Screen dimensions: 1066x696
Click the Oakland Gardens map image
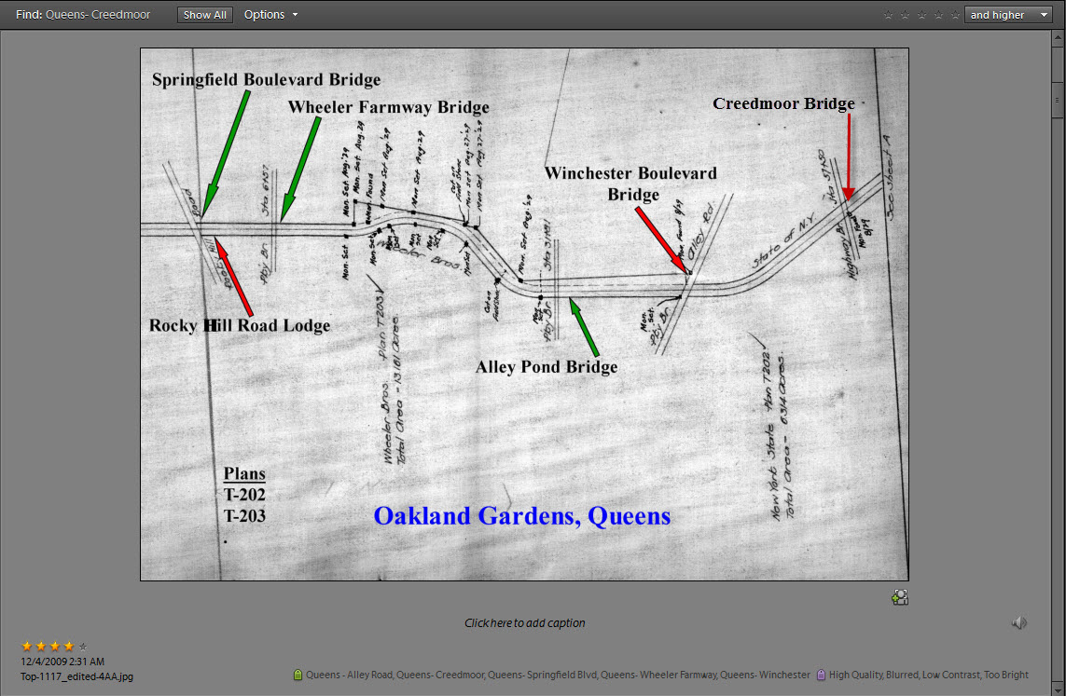(x=524, y=314)
